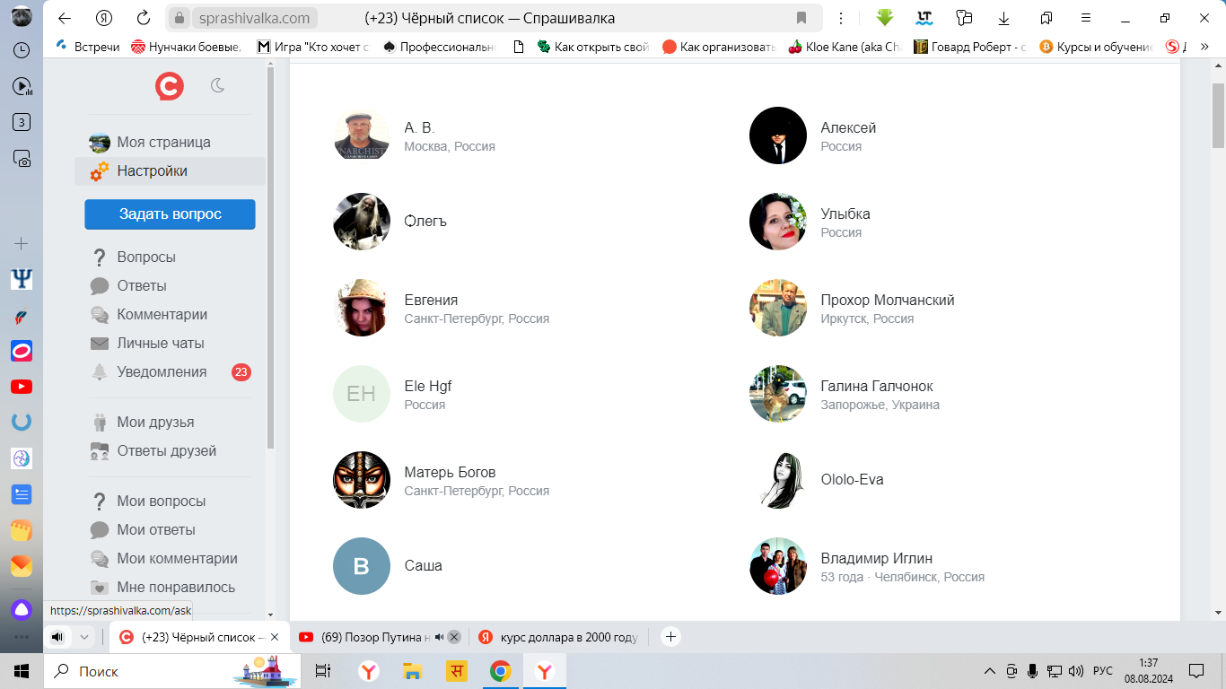Click the Sprashivalka red logo icon

point(170,85)
